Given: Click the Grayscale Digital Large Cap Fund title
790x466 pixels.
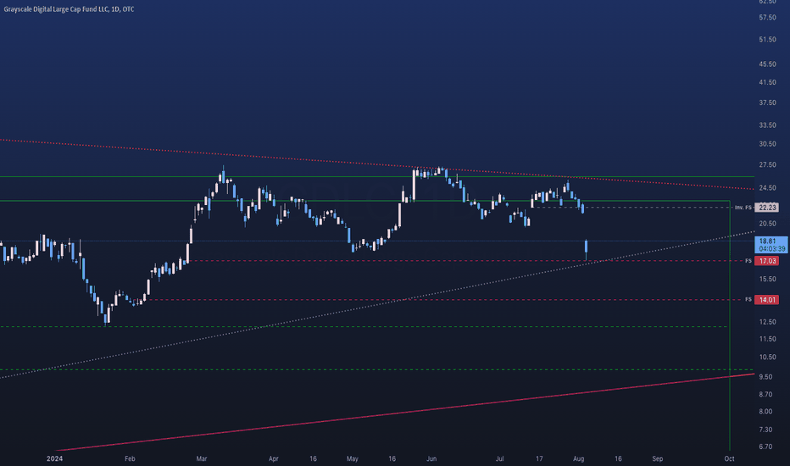Looking at the screenshot, I should tap(69, 9).
